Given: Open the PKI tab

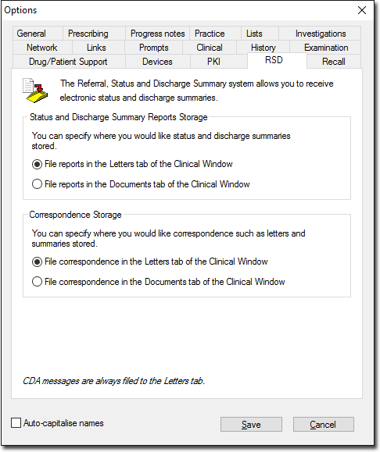Looking at the screenshot, I should [x=213, y=62].
